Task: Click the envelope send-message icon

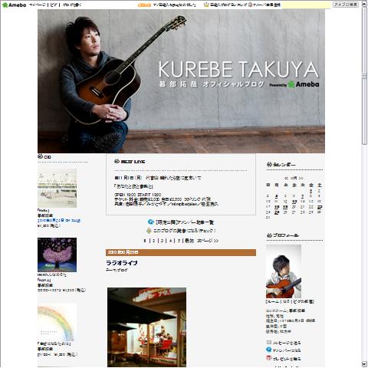Action: tap(268, 342)
